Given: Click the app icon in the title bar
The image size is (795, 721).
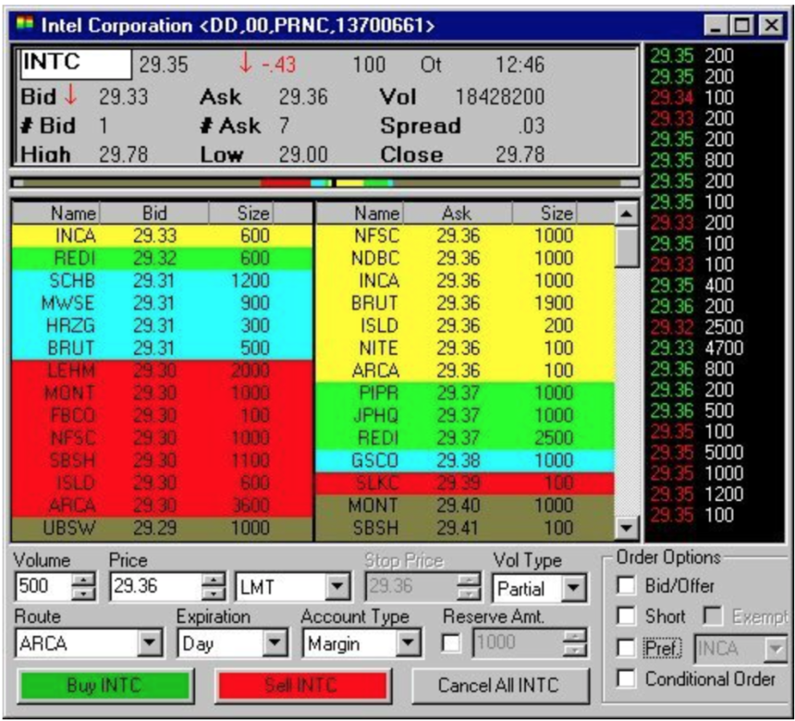Looking at the screenshot, I should (x=25, y=25).
